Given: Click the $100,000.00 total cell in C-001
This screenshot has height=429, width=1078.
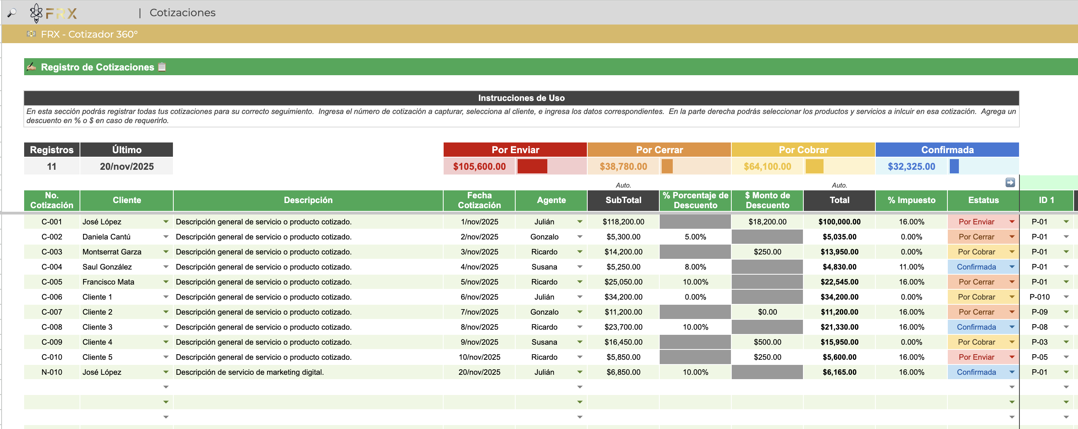Looking at the screenshot, I should coord(839,222).
